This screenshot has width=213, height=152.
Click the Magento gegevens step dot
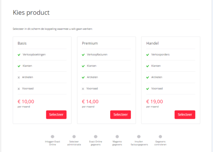click(x=117, y=136)
